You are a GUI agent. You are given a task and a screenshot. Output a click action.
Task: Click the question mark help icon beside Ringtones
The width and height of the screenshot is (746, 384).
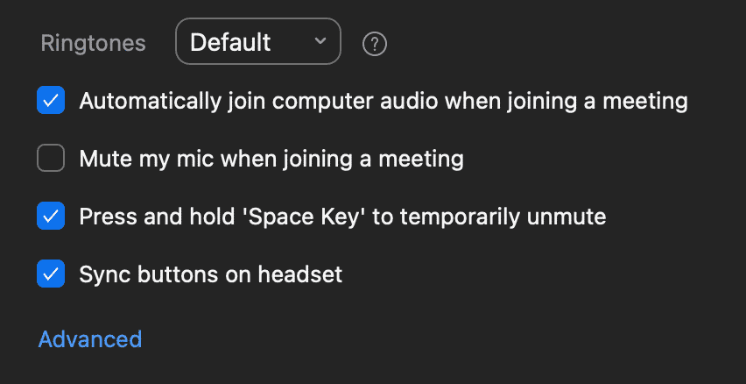(x=375, y=45)
